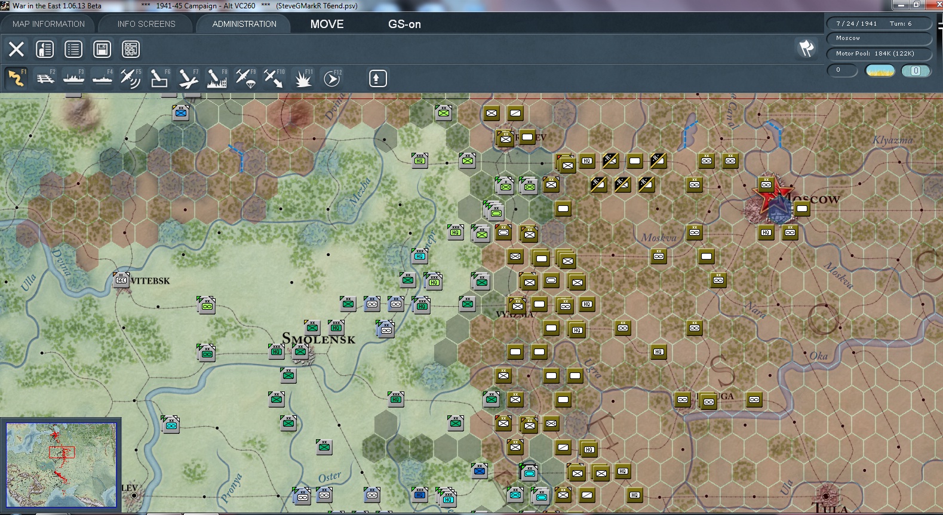Click the twin flags icon
The width and height of the screenshot is (943, 515).
click(806, 48)
